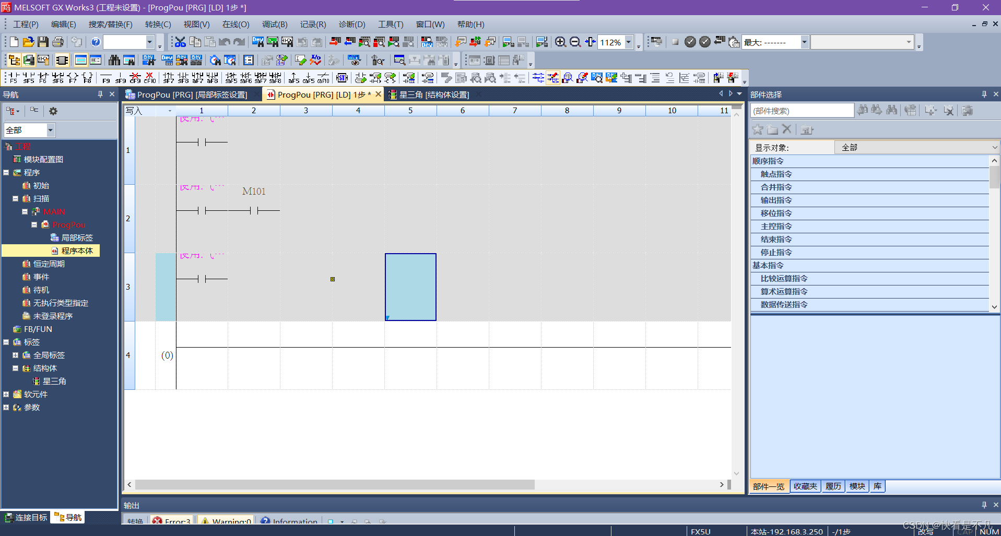Insert parallel open contact with sF5 icon
Viewport: 1001px width, 536px height.
coord(29,78)
